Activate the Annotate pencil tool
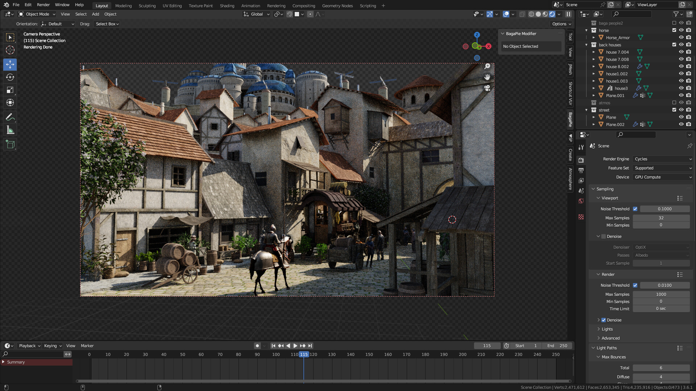The height and width of the screenshot is (391, 696). 10,117
